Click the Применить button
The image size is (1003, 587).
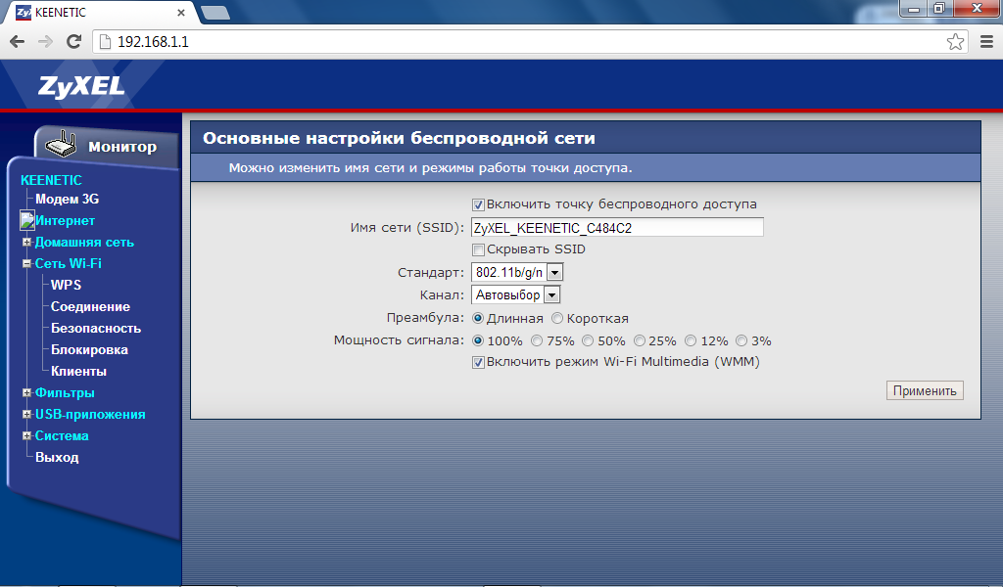point(925,391)
